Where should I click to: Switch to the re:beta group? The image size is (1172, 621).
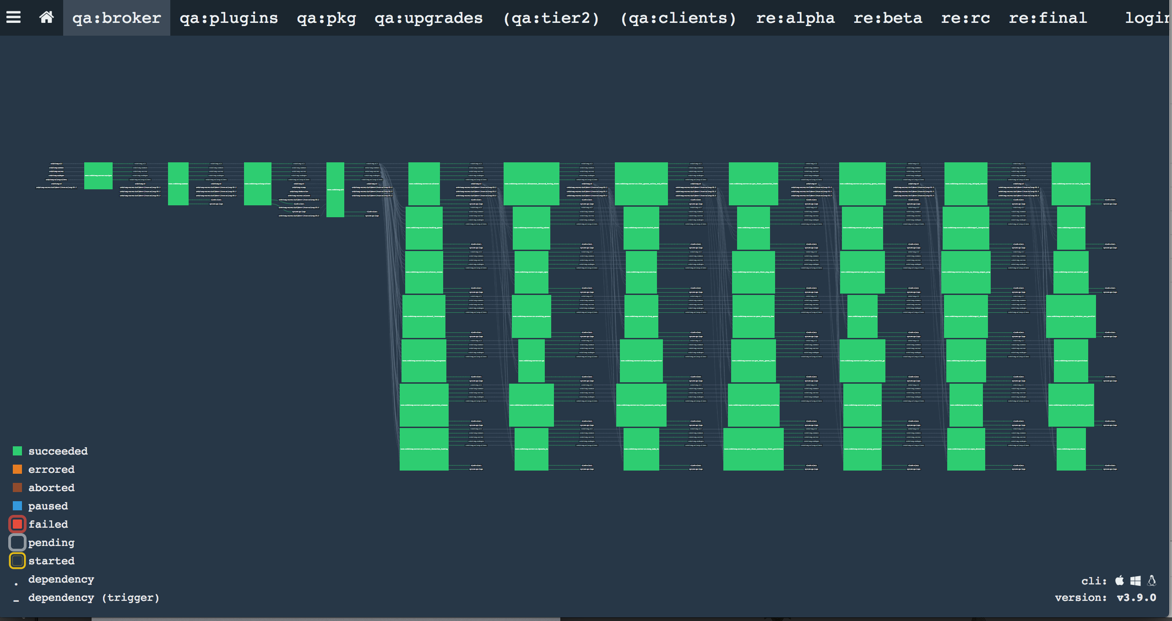888,18
